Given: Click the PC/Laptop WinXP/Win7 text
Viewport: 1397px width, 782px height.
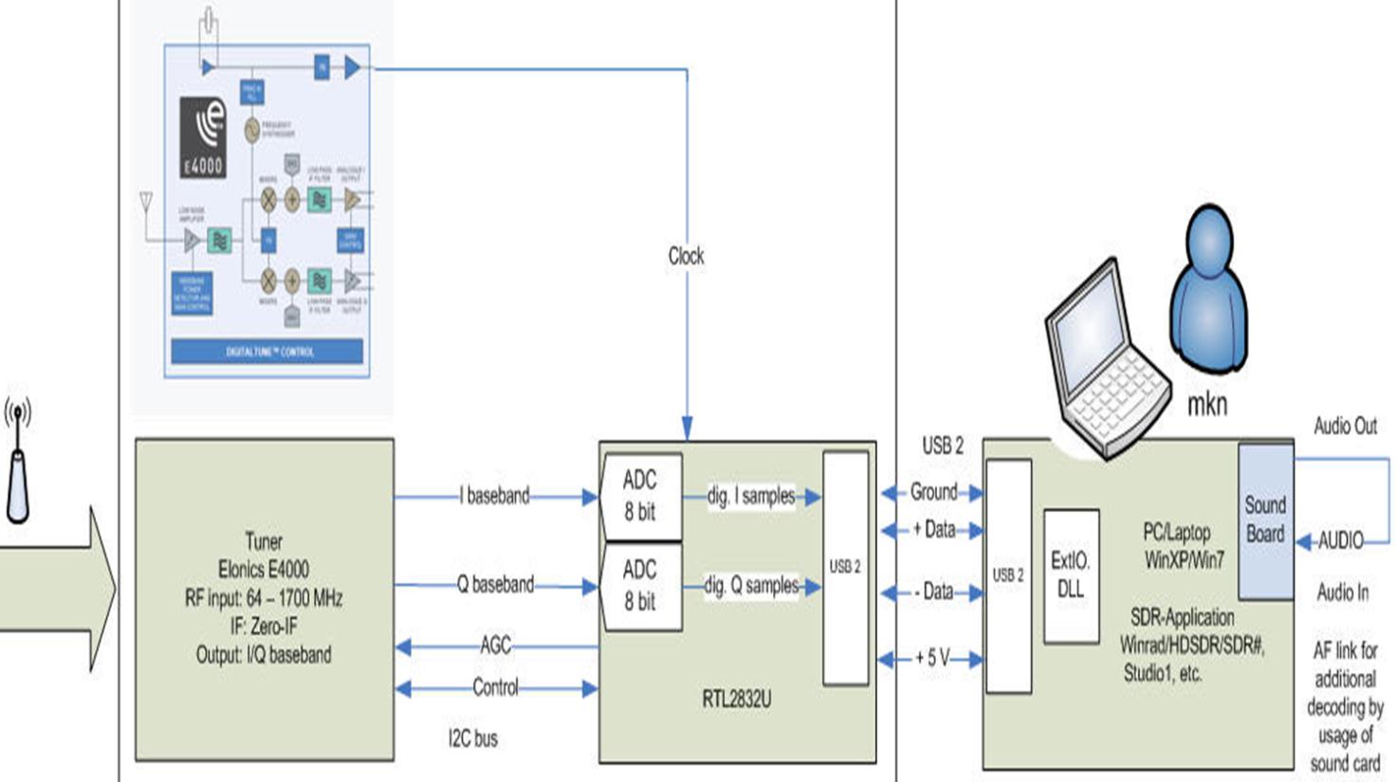Looking at the screenshot, I should point(1184,546).
